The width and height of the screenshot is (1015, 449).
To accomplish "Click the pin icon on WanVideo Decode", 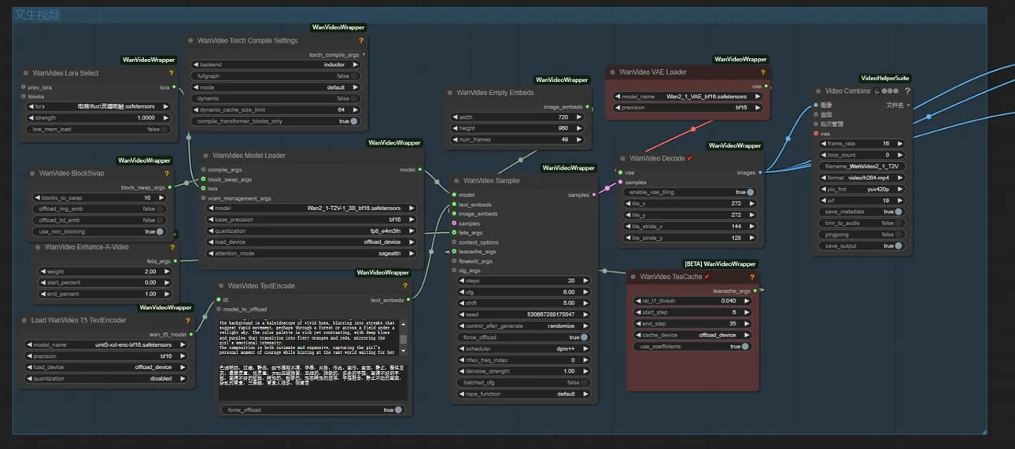I will click(x=690, y=159).
